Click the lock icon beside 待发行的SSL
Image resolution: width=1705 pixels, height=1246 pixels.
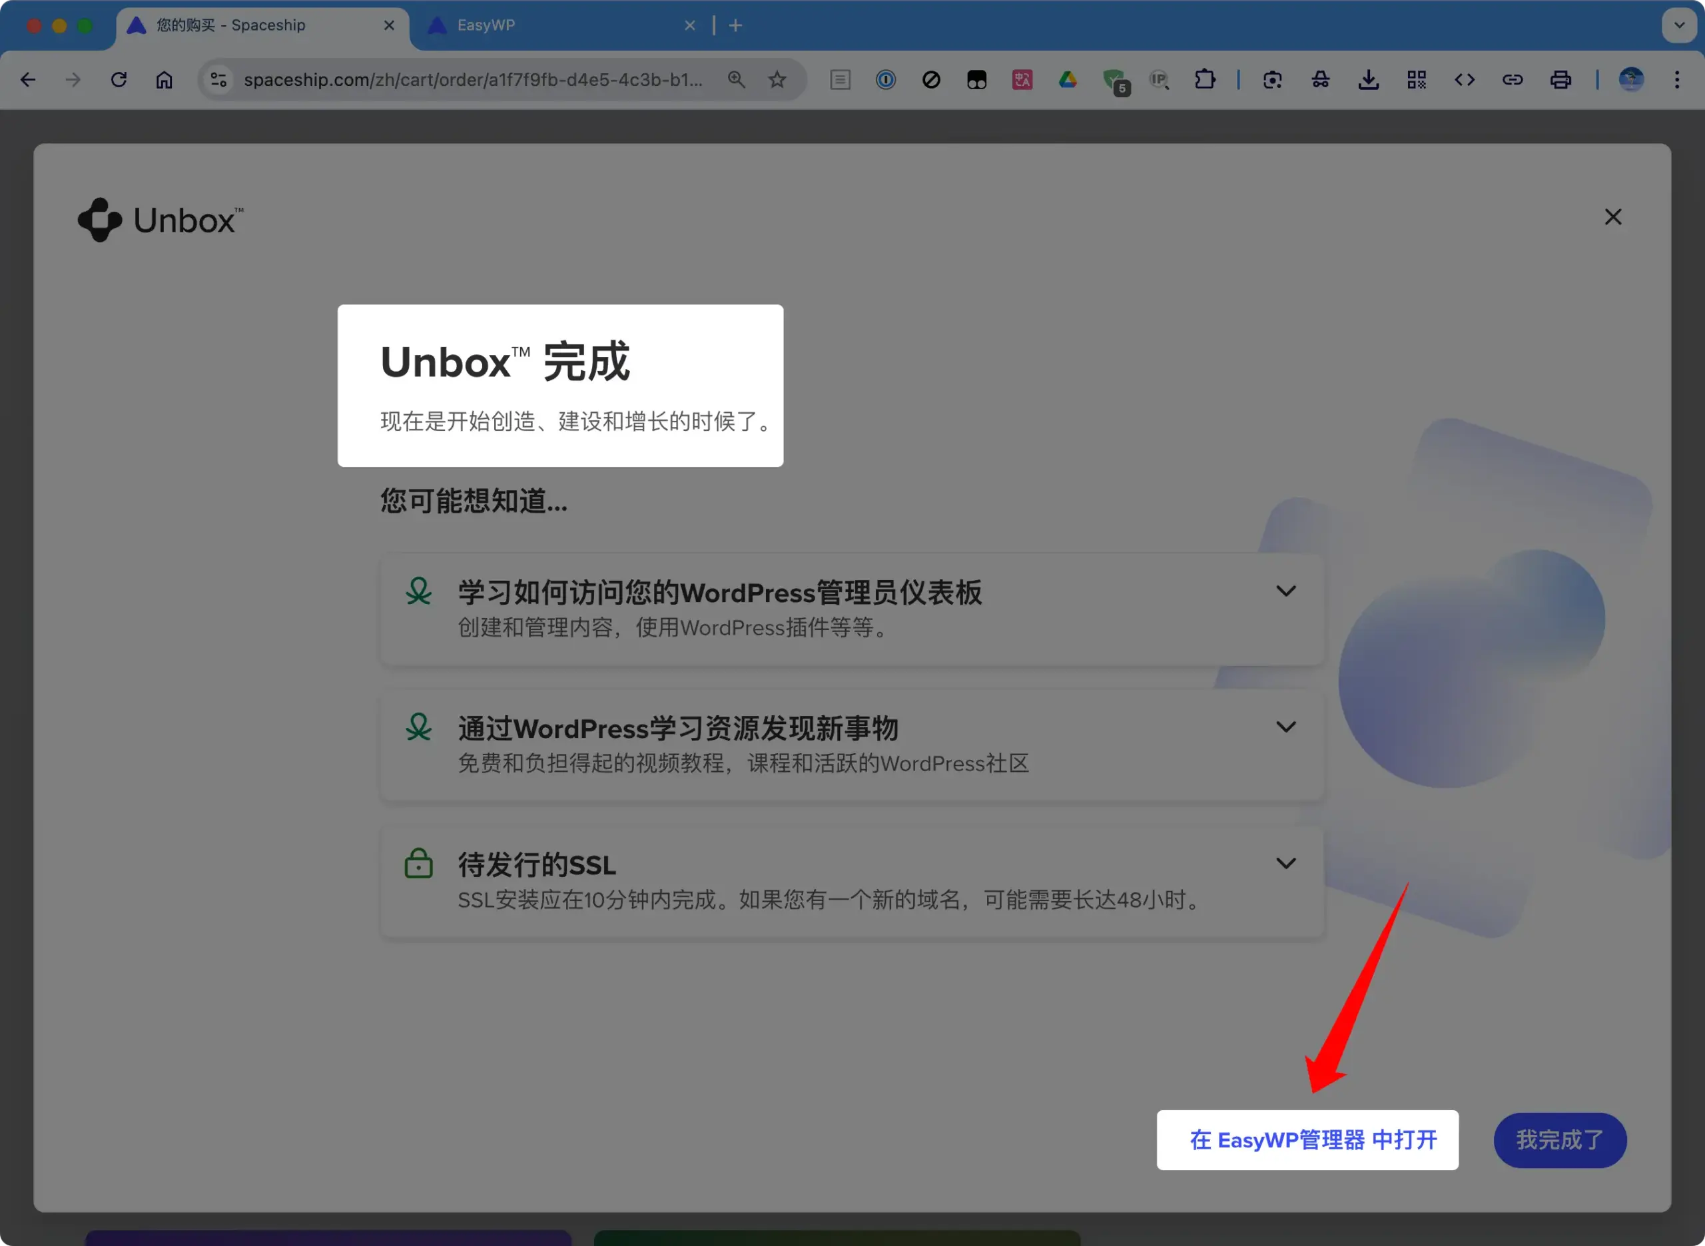[x=418, y=864]
